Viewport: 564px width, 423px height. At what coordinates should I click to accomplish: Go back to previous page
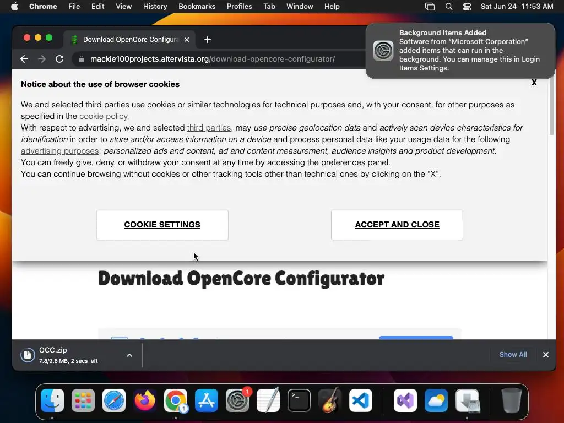point(24,59)
